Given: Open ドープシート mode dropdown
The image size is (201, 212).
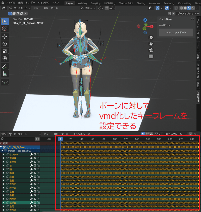Looking at the screenshot, I should point(25,134).
